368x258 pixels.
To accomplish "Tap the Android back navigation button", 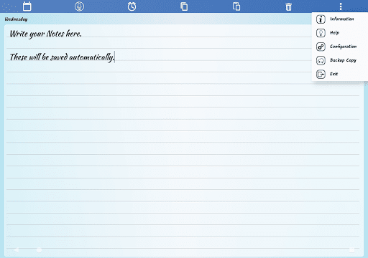I will [x=16, y=250].
